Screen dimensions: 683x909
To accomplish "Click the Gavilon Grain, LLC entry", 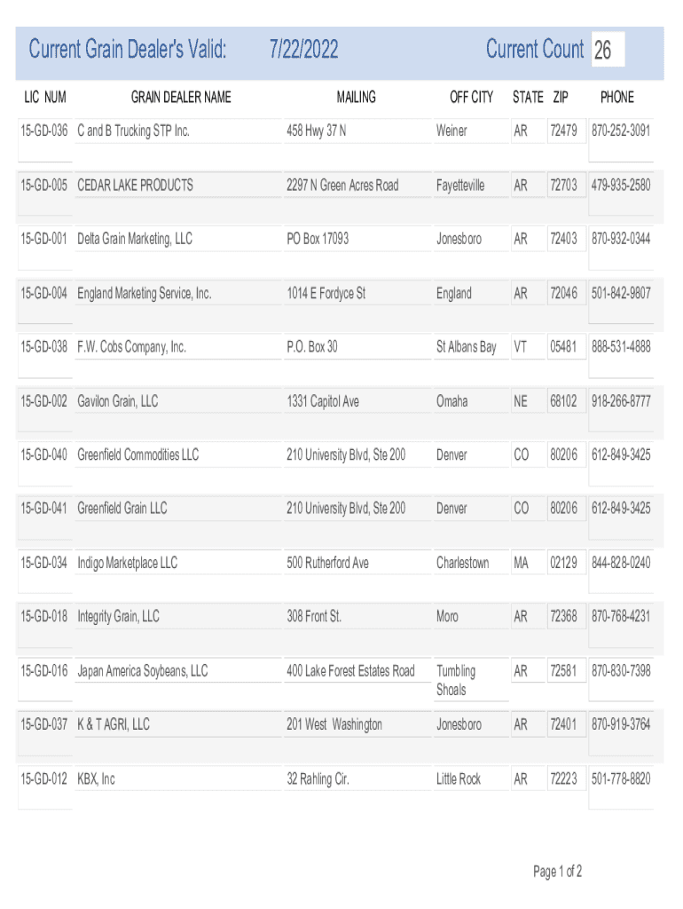I will [118, 401].
